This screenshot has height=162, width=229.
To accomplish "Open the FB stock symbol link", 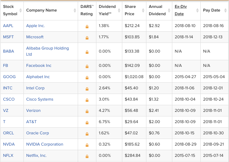I will pos(5,65).
